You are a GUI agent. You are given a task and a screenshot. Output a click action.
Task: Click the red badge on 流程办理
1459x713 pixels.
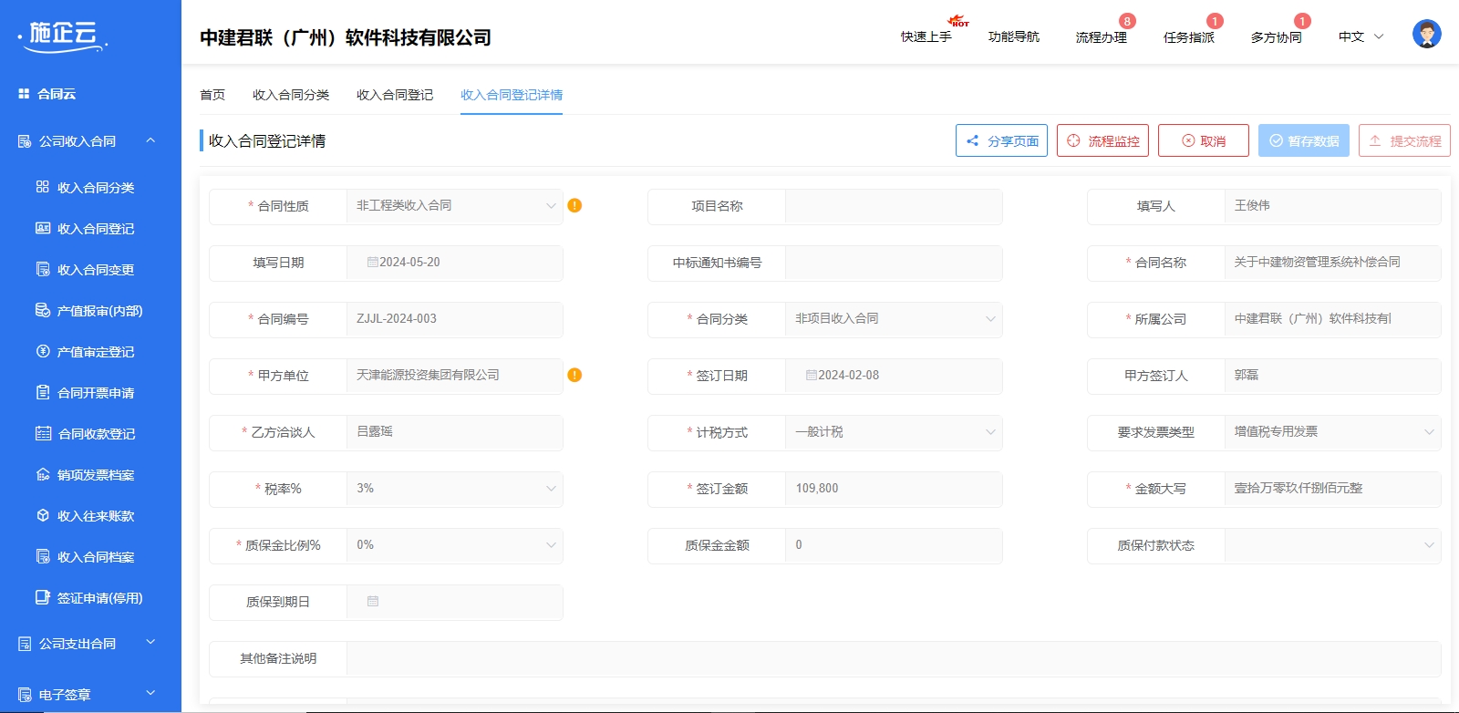[x=1127, y=21]
